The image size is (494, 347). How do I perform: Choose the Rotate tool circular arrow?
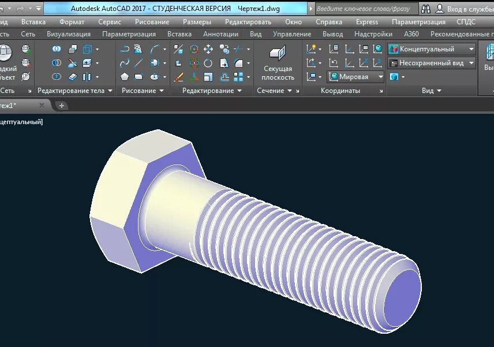[x=208, y=63]
